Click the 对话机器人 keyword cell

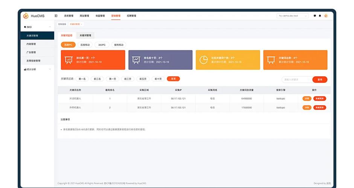[75, 99]
